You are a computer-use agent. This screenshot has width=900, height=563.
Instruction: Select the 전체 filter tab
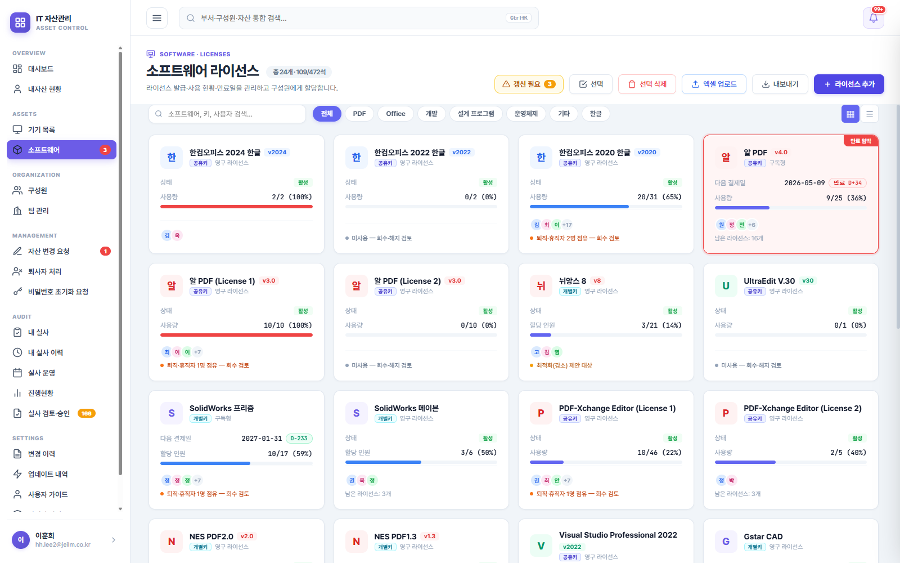pos(327,114)
